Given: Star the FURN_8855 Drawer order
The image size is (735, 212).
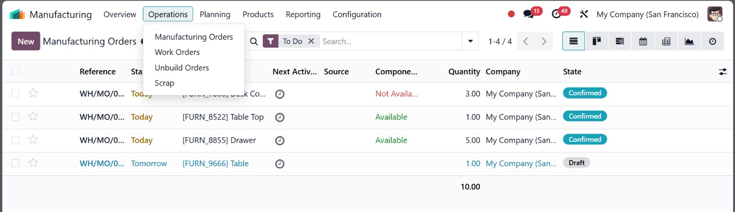Looking at the screenshot, I should [33, 140].
